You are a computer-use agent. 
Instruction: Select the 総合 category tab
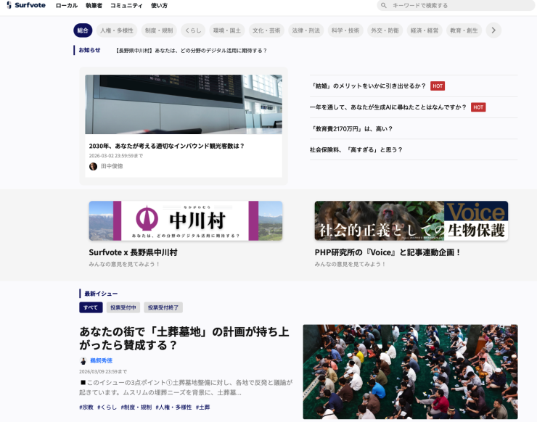tap(83, 30)
